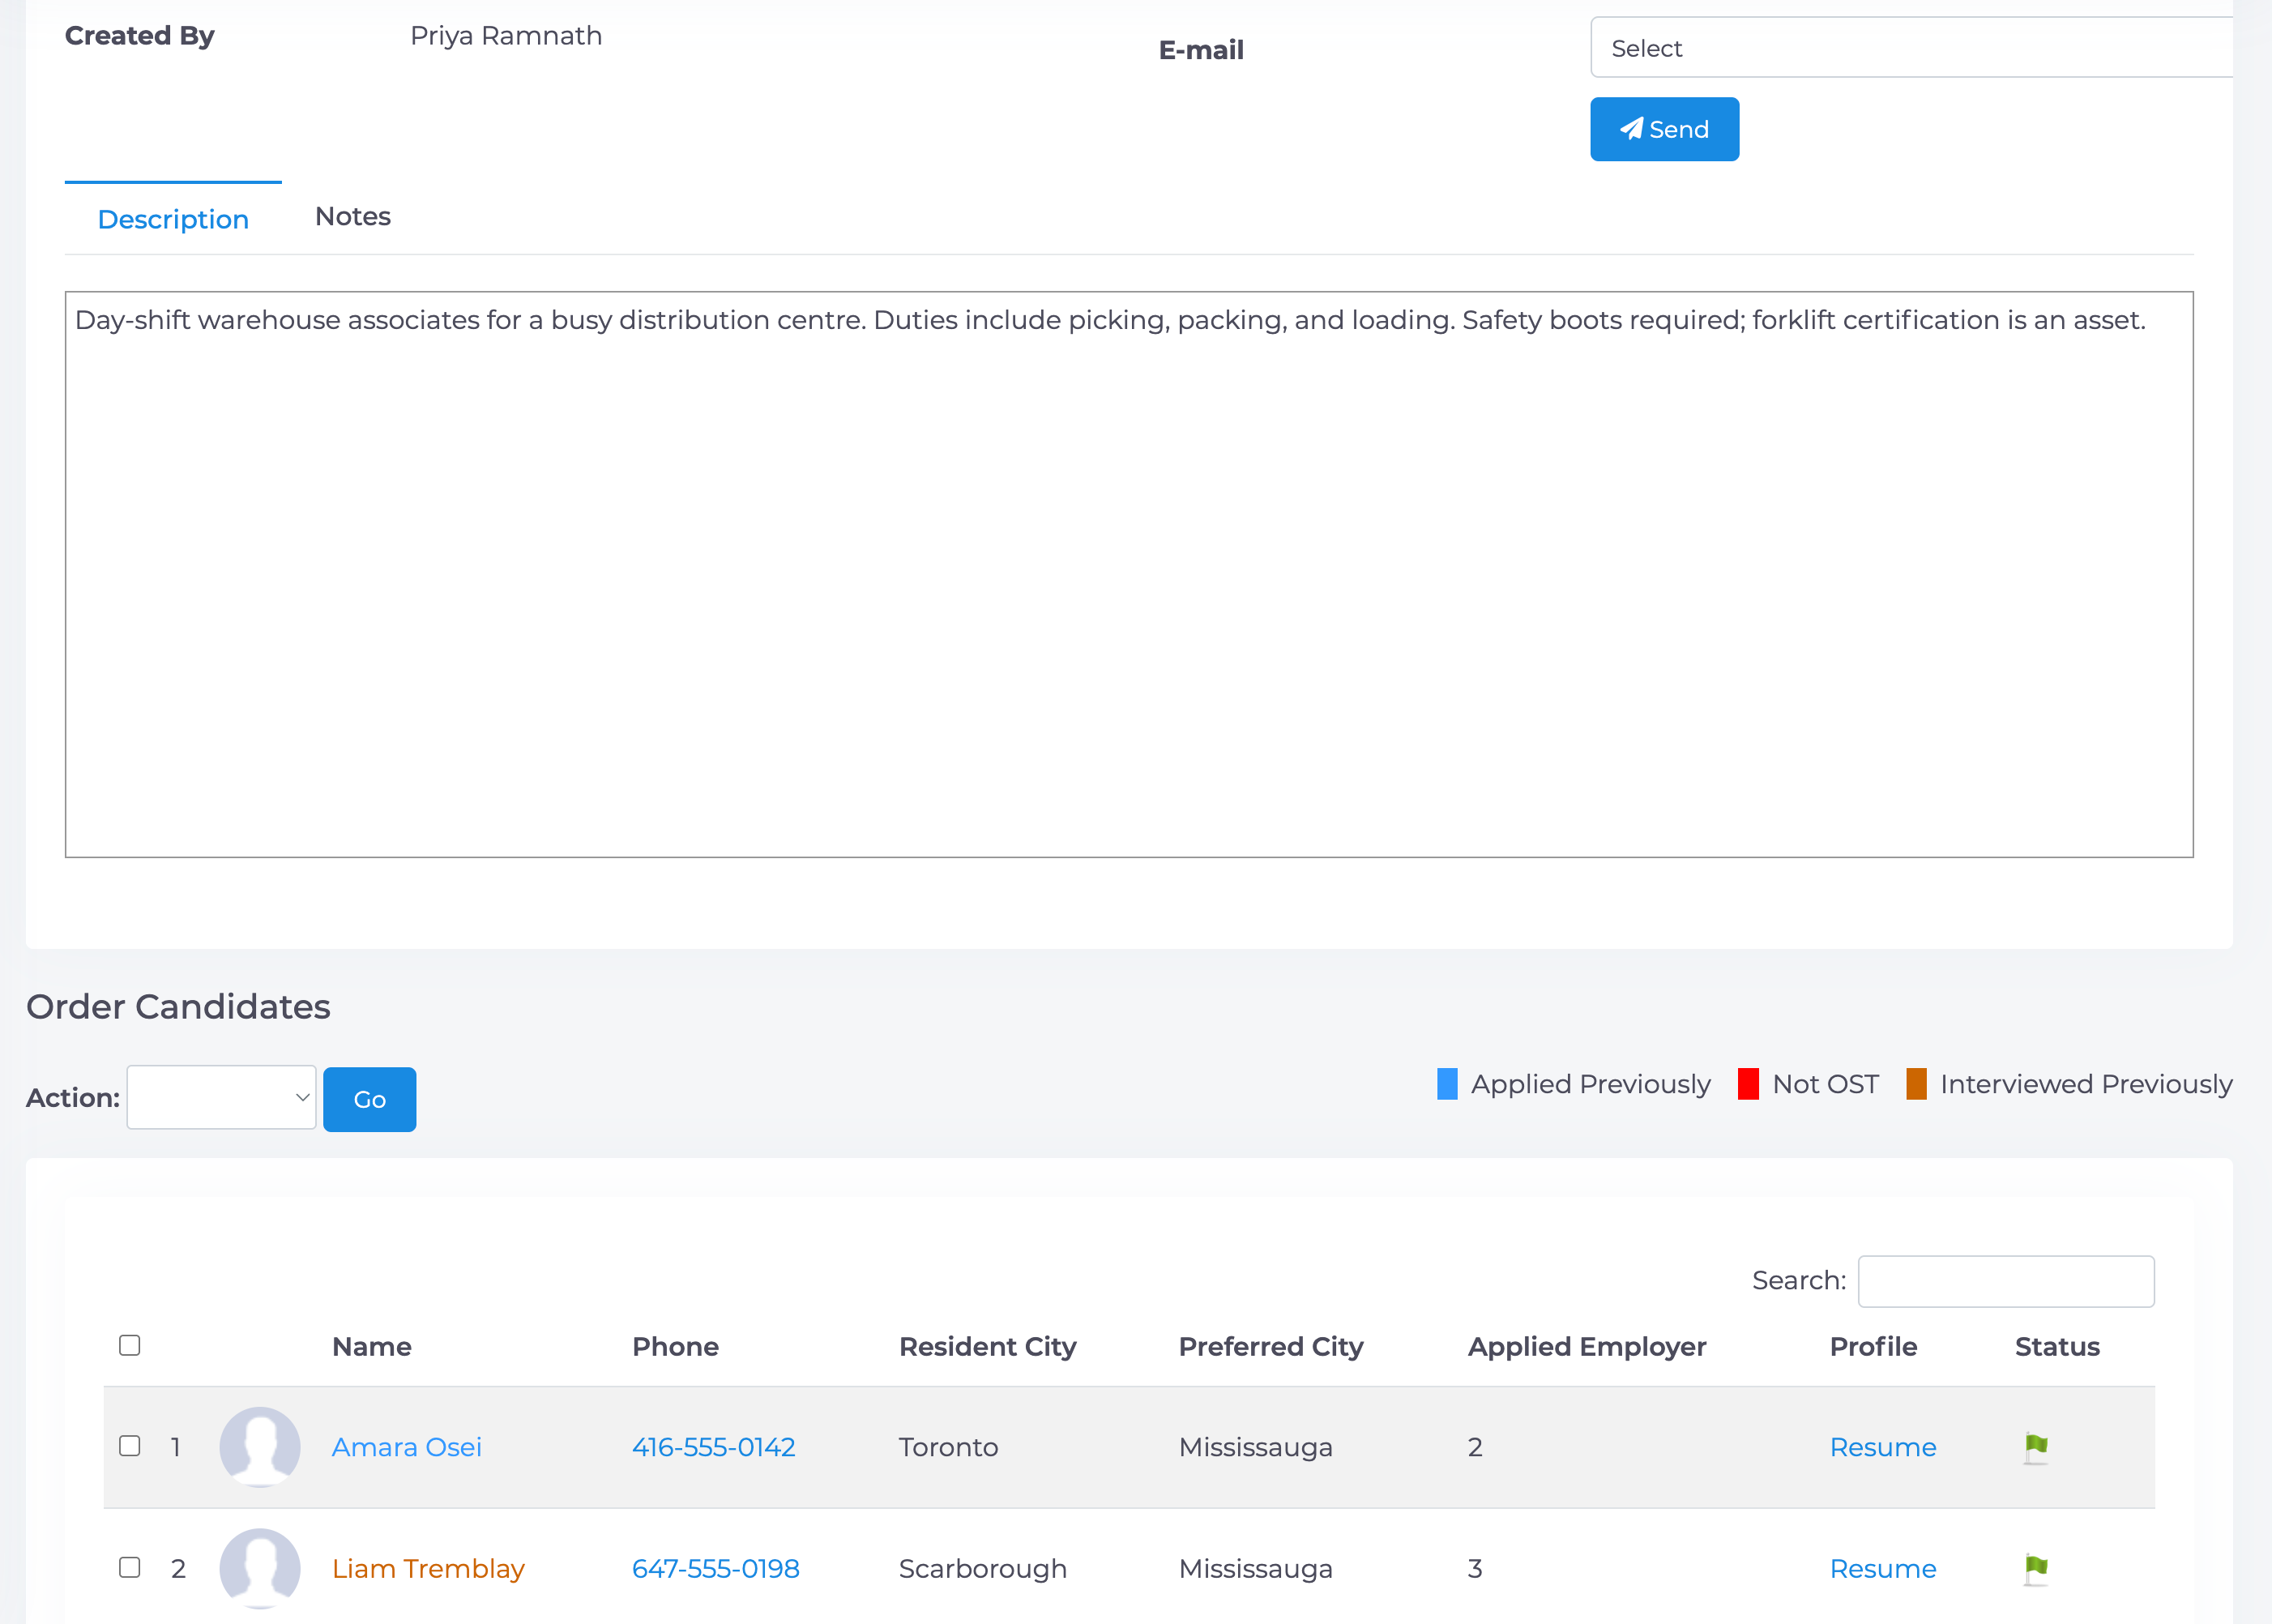Click the blue Applied Previously legend swatch
The image size is (2272, 1624).
point(1447,1084)
